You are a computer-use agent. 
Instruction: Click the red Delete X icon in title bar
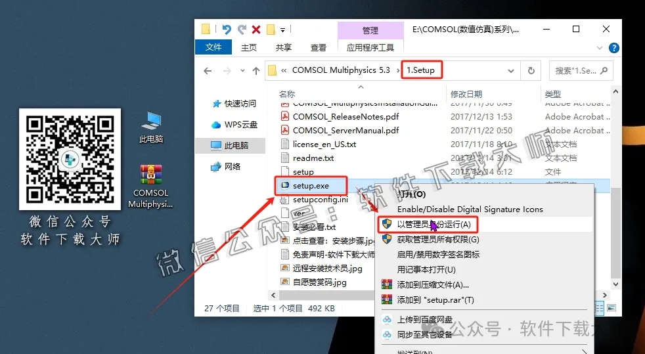click(x=256, y=29)
